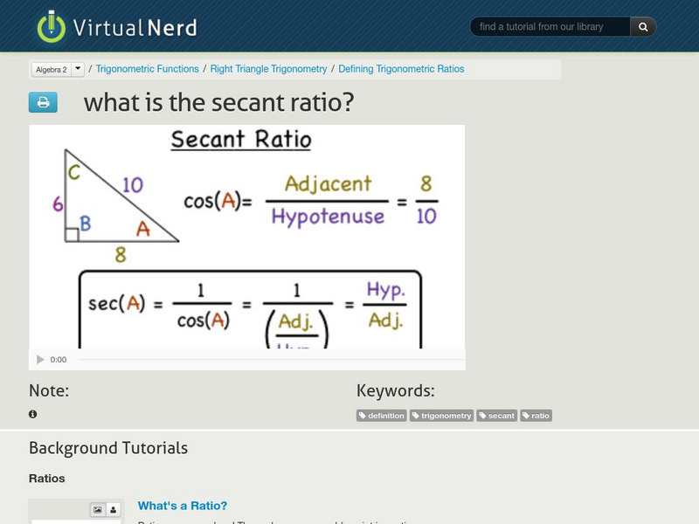Click the ratio keyword tag

[536, 416]
